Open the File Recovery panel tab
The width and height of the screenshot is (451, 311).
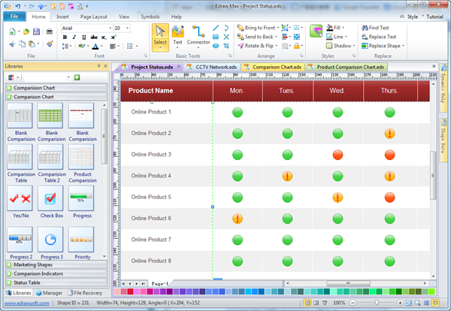84,292
